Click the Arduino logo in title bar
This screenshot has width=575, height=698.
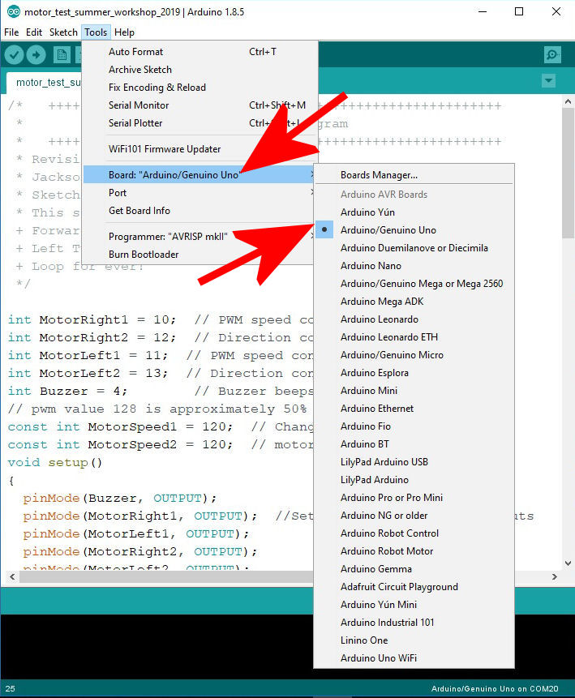click(x=13, y=11)
